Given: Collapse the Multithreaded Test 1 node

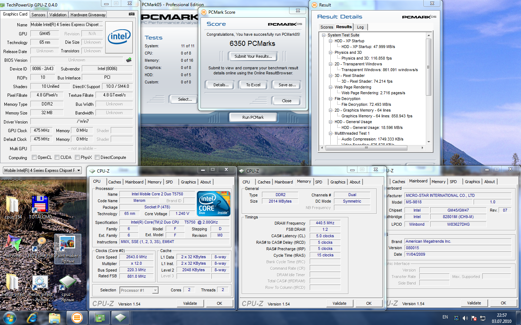Looking at the screenshot, I should (x=331, y=133).
